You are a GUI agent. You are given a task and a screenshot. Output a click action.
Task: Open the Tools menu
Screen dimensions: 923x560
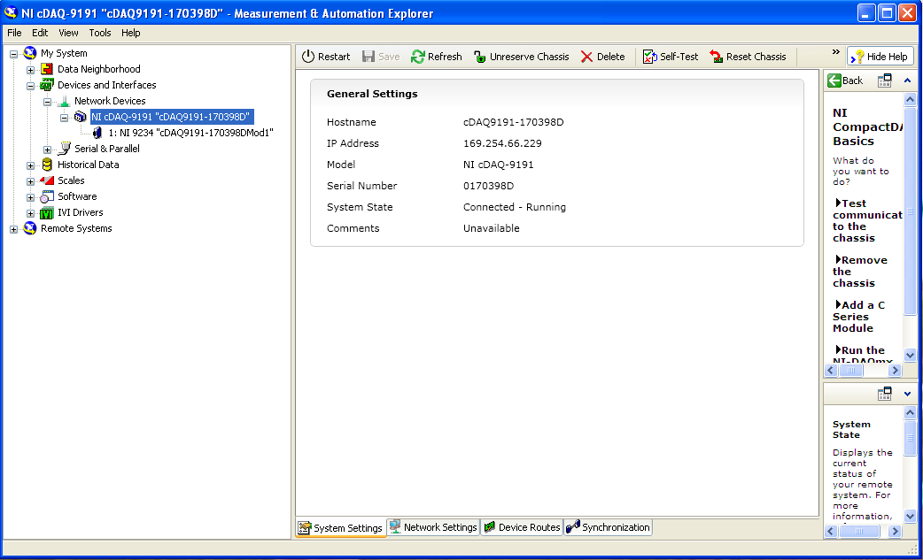[x=100, y=33]
